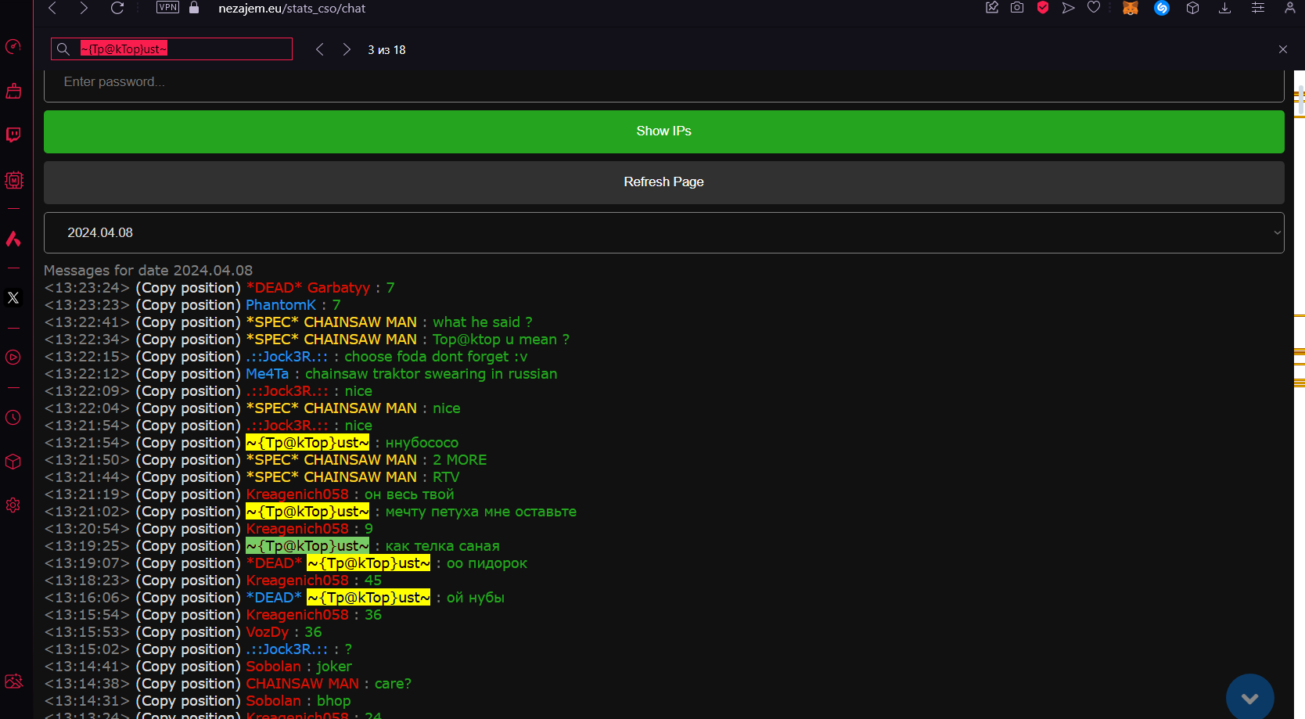Click the ad blocker shield icon
Screen dimensions: 1305x719
coord(1043,8)
